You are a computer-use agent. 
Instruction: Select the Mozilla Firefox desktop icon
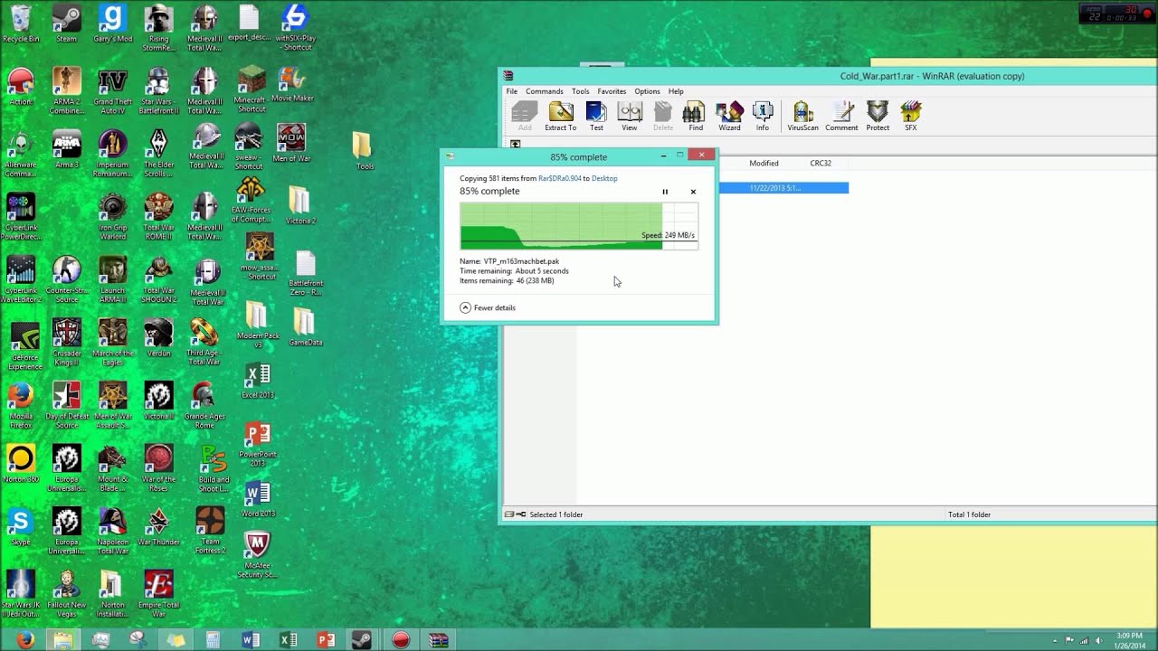[20, 406]
